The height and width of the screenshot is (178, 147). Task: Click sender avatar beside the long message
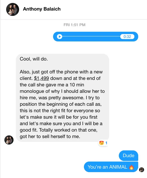(x=9, y=140)
